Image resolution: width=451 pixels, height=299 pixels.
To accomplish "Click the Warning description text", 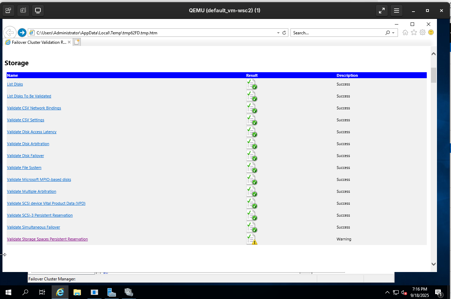I will click(344, 239).
